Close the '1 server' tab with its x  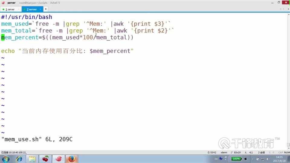[x=18, y=9]
